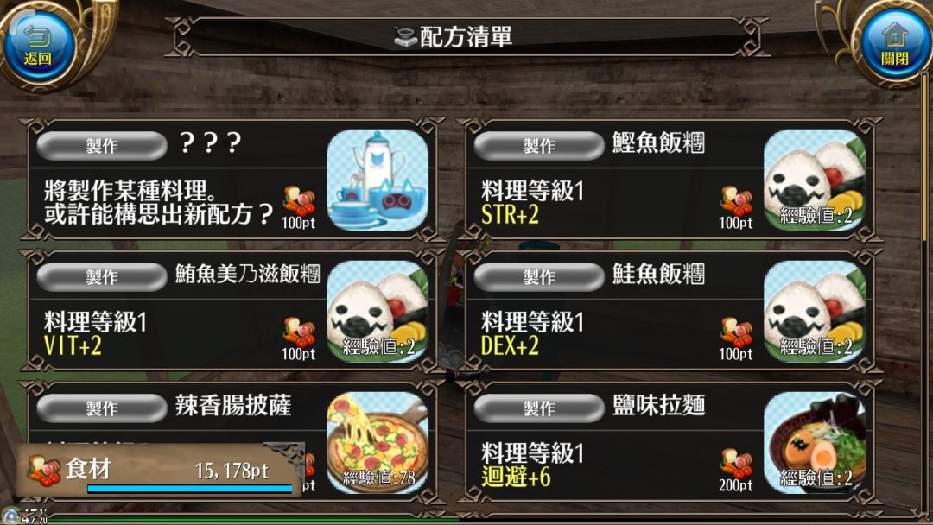Viewport: 933px width, 525px height.
Task: Click 製作 button for 鮪魚美乃滋飯糰
Action: point(102,276)
